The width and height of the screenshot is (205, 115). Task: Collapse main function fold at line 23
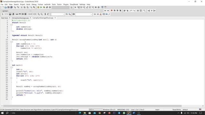(x=11, y=67)
